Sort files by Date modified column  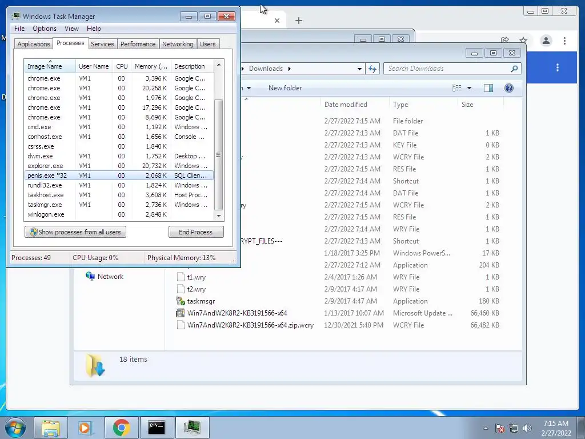[354, 105]
